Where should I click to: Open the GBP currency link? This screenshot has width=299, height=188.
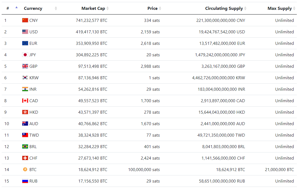(x=33, y=66)
